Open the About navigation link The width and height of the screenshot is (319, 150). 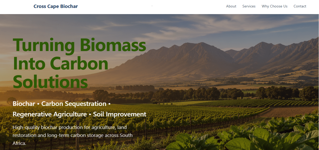coord(231,6)
